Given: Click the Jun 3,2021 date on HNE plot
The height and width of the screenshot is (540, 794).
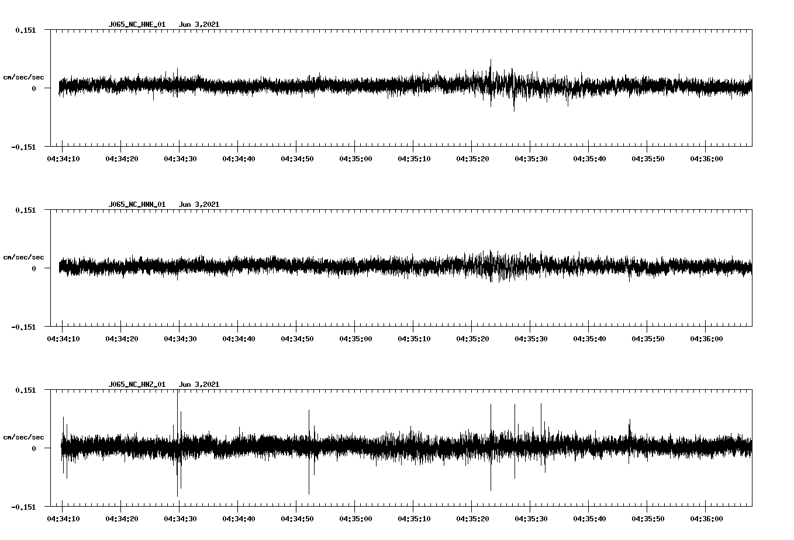Looking at the screenshot, I should (x=199, y=25).
